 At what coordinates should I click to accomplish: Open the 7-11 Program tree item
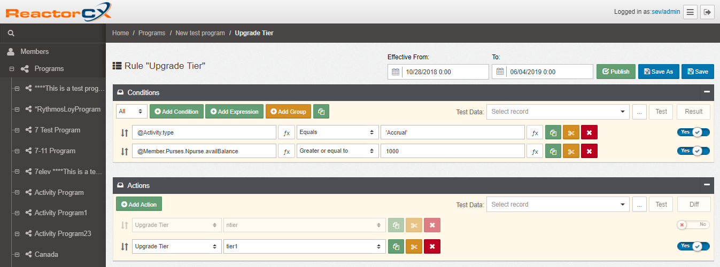[x=55, y=151]
